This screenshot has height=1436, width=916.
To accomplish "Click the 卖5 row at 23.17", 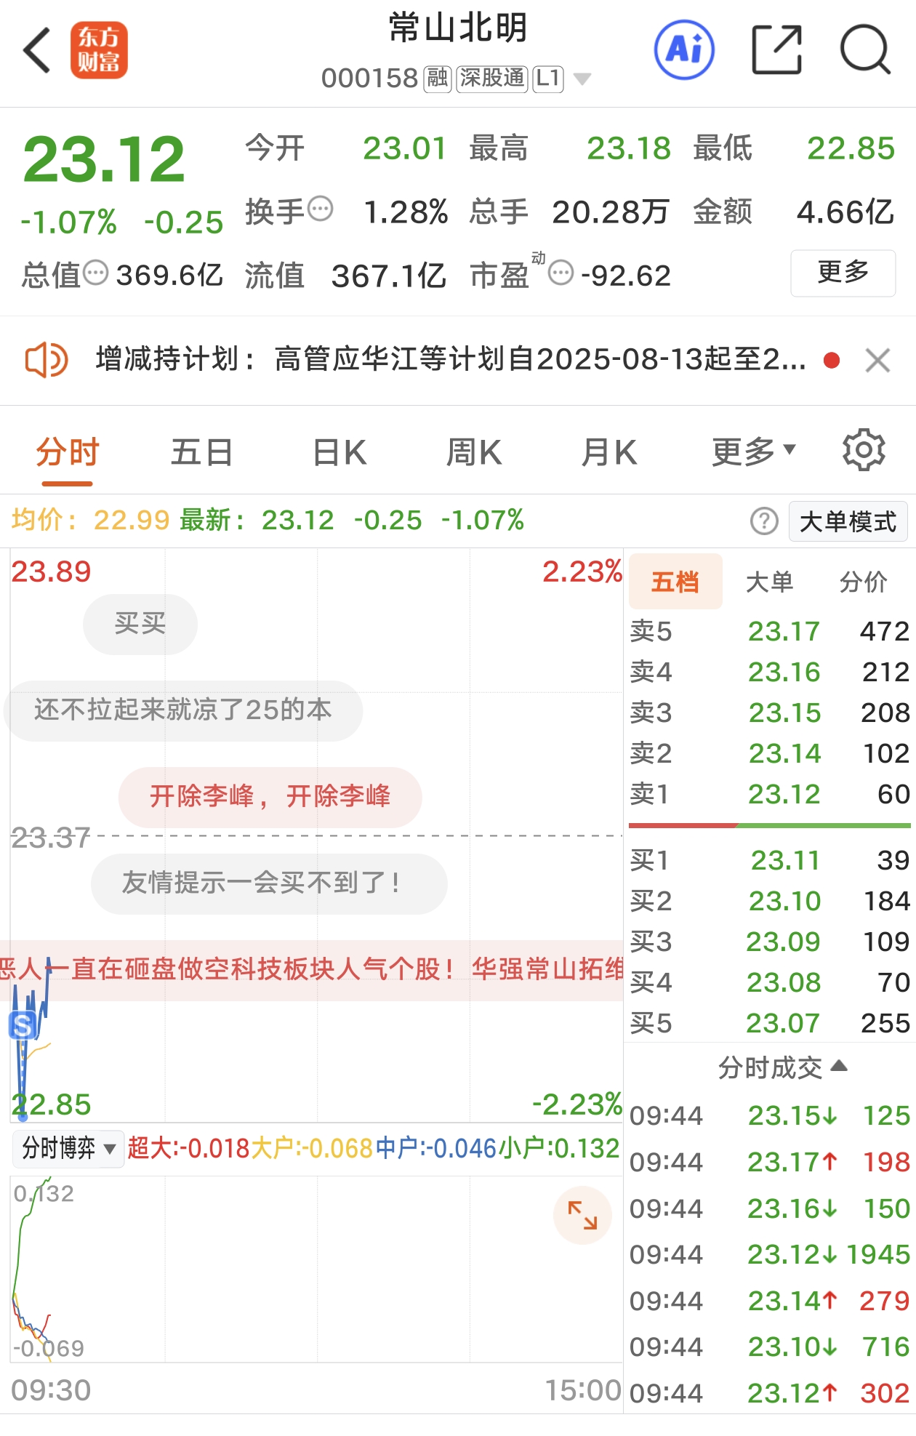I will [769, 631].
